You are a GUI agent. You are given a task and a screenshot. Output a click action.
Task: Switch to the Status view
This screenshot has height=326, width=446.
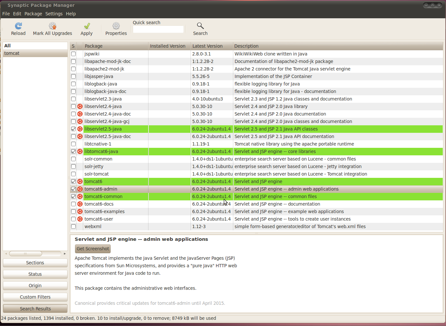[35, 274]
